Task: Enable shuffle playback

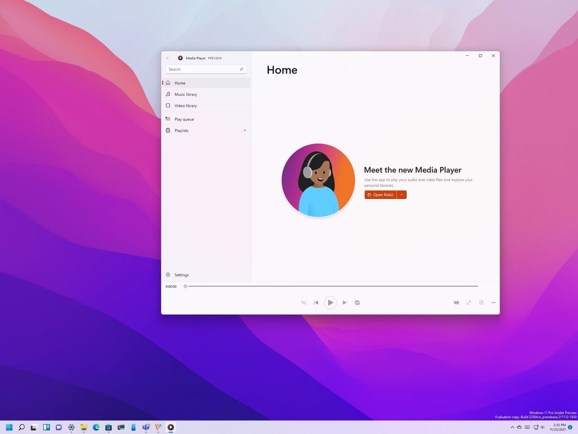Action: pos(304,302)
